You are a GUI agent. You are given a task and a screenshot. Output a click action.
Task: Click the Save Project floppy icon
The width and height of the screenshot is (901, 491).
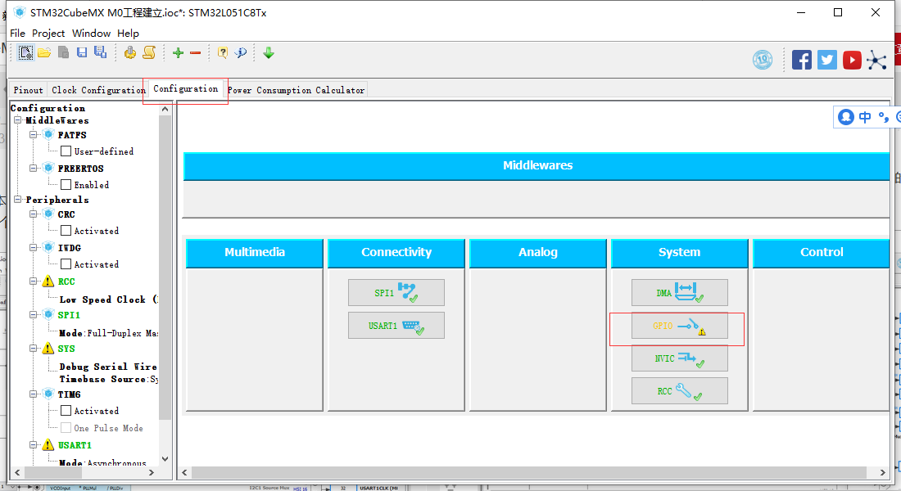tap(82, 53)
